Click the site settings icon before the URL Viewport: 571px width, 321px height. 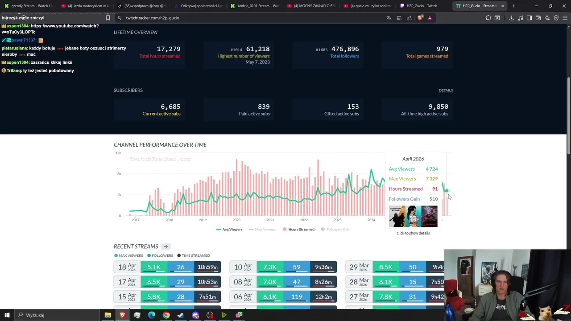click(119, 18)
